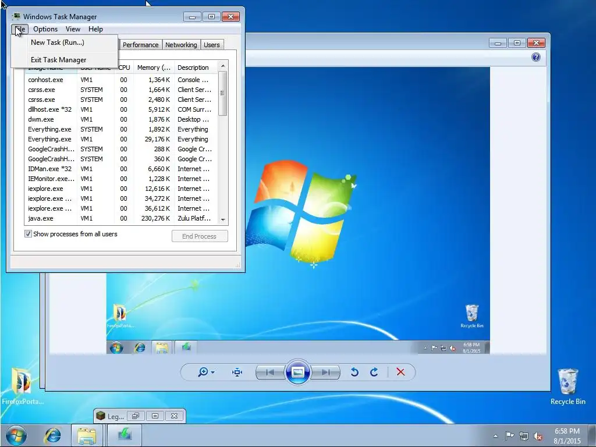Open Windows Explorer folder on taskbar
The width and height of the screenshot is (596, 447).
87,435
